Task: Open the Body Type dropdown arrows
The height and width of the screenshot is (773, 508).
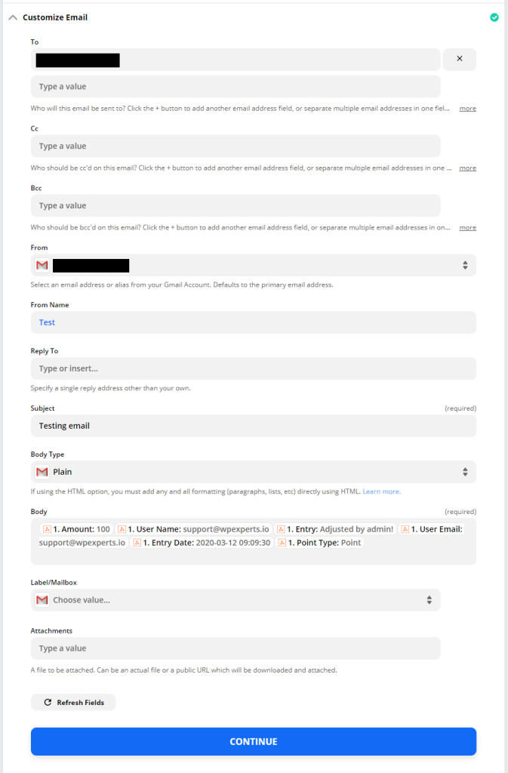Action: point(465,472)
